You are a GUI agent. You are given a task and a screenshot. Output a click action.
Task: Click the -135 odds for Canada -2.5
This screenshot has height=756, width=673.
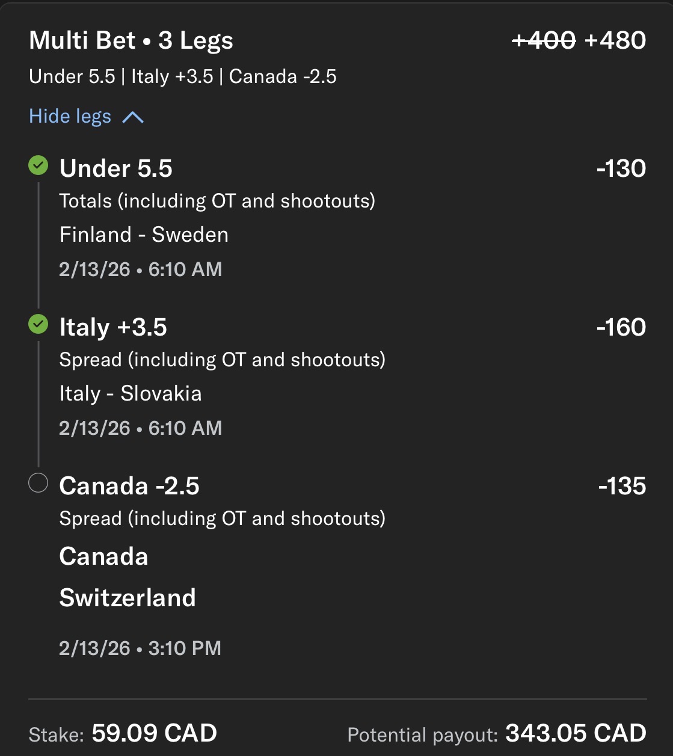(x=622, y=486)
